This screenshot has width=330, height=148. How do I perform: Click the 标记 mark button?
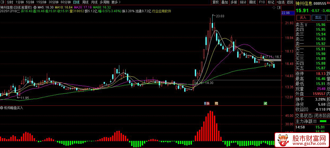click(x=271, y=2)
